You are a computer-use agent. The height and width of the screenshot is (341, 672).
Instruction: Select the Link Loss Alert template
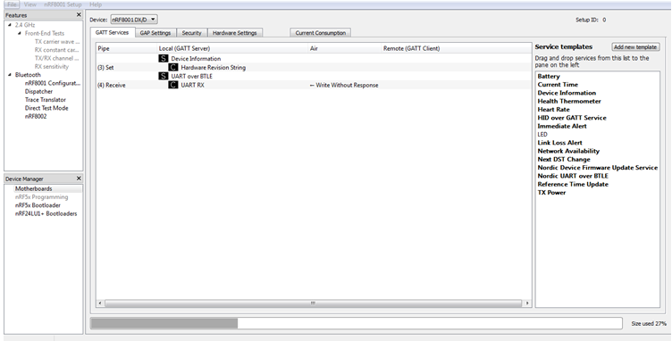click(559, 143)
